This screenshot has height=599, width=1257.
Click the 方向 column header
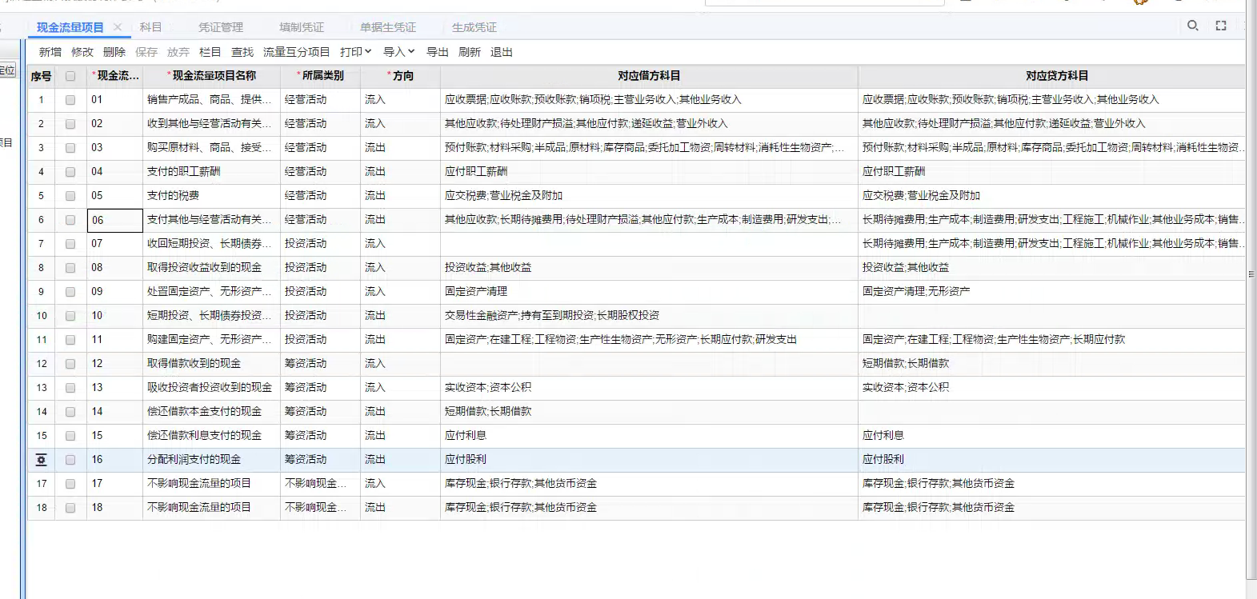click(401, 76)
